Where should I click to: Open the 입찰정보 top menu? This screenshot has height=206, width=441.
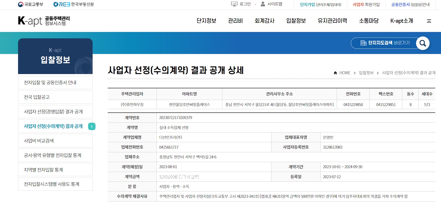pos(296,21)
